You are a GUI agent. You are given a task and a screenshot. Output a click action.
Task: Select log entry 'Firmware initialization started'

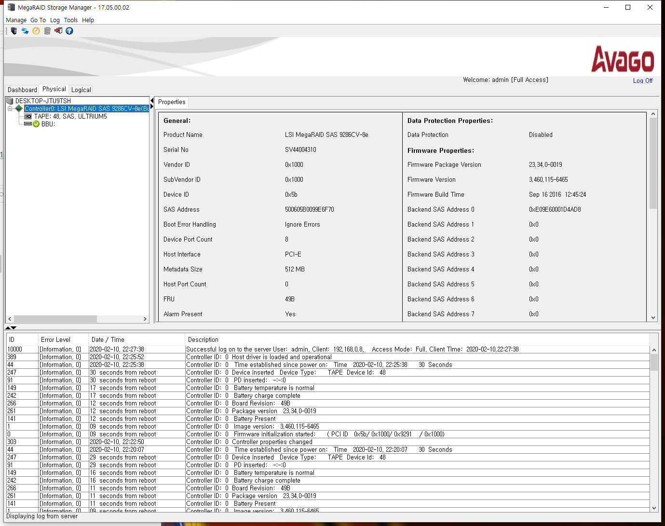tap(328, 434)
